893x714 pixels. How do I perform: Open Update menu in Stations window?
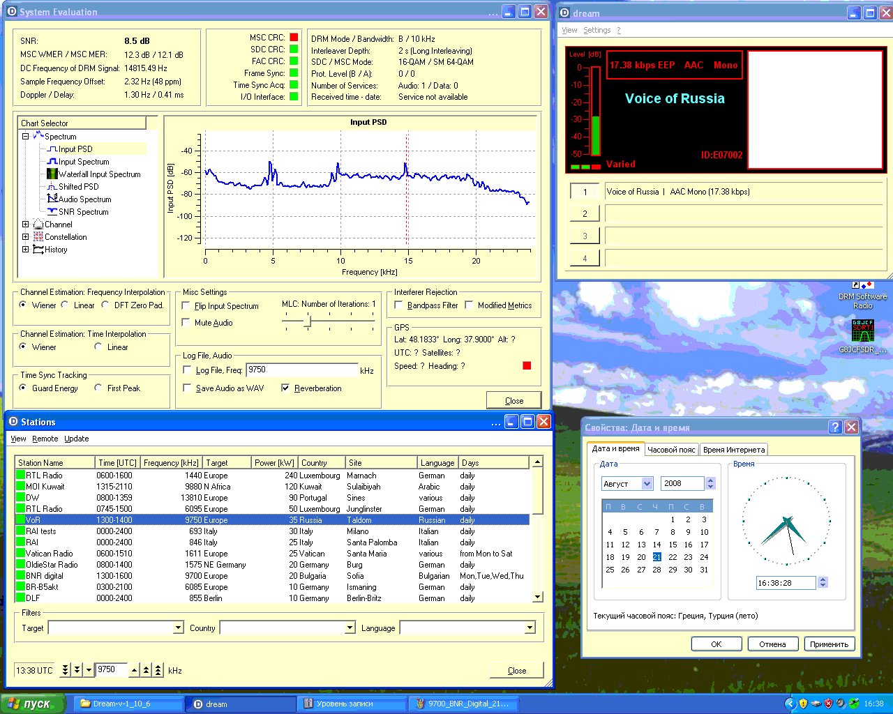click(77, 439)
